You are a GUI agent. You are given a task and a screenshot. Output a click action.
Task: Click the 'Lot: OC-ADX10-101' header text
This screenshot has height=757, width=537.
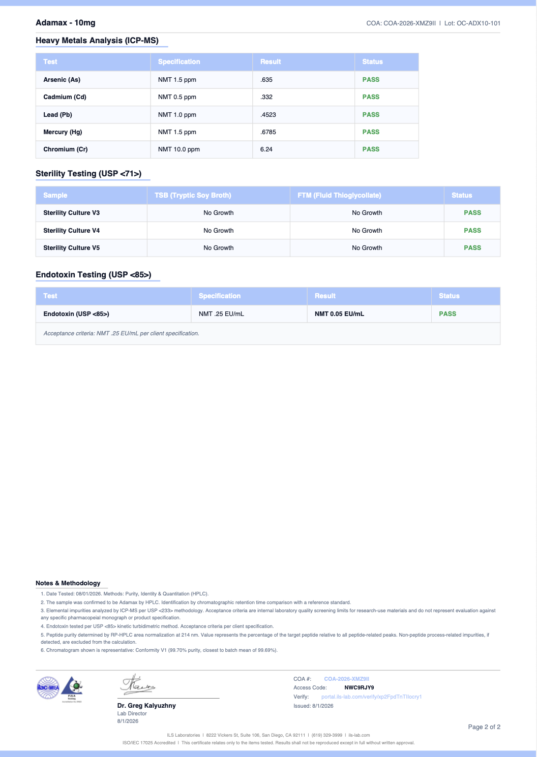[x=472, y=23]
